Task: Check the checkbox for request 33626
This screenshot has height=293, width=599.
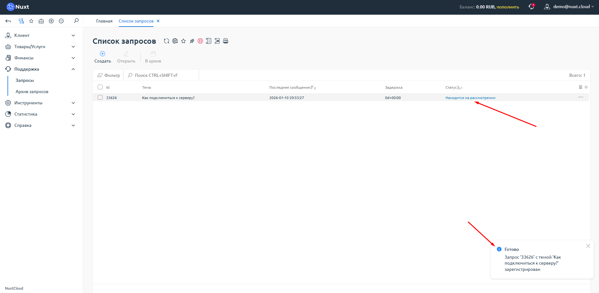Action: pos(100,97)
